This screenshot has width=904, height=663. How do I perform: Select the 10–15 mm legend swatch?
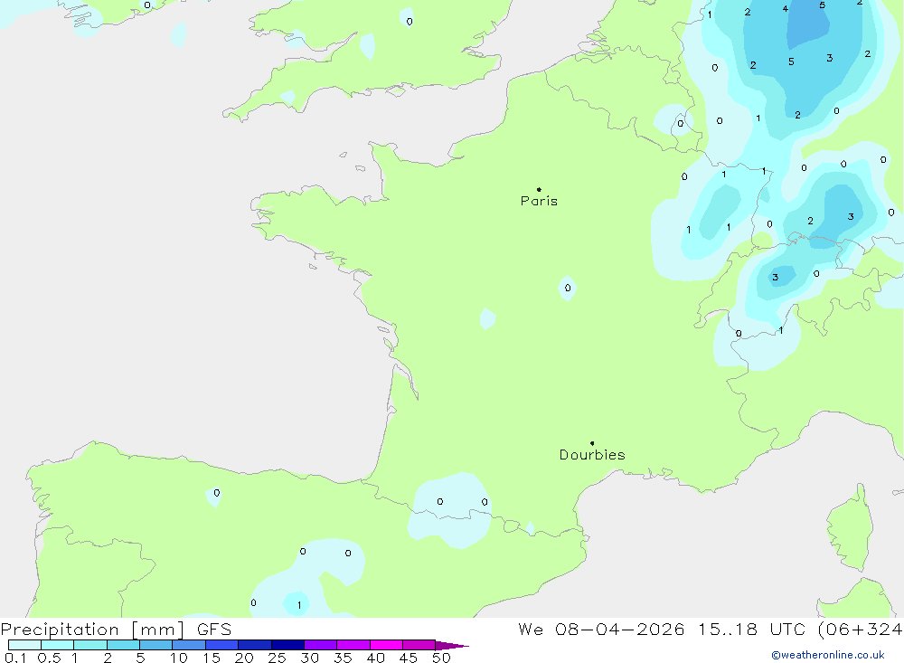[189, 645]
